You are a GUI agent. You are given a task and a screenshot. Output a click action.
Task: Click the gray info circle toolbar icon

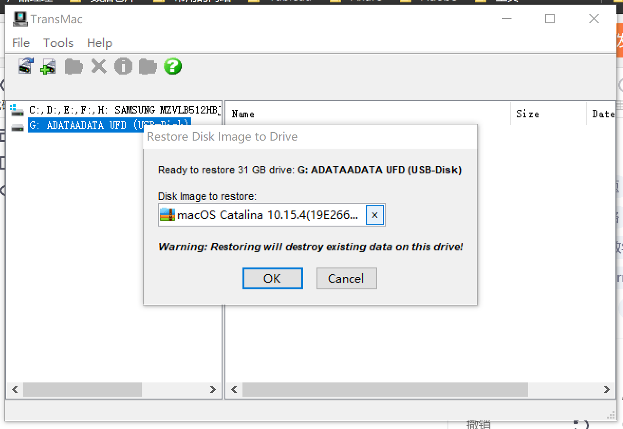[123, 66]
